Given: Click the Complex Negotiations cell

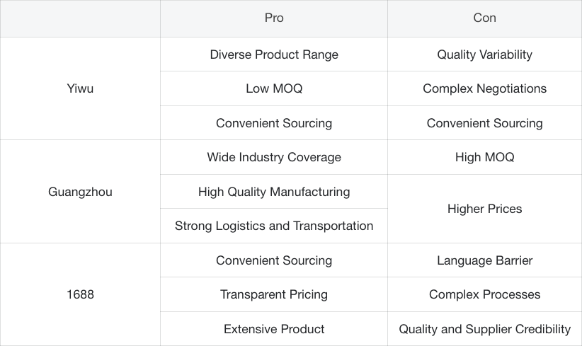Looking at the screenshot, I should (x=484, y=88).
